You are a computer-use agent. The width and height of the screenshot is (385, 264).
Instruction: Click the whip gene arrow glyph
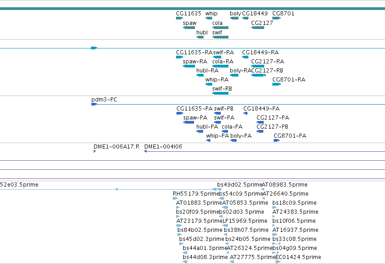pyautogui.click(x=209, y=18)
